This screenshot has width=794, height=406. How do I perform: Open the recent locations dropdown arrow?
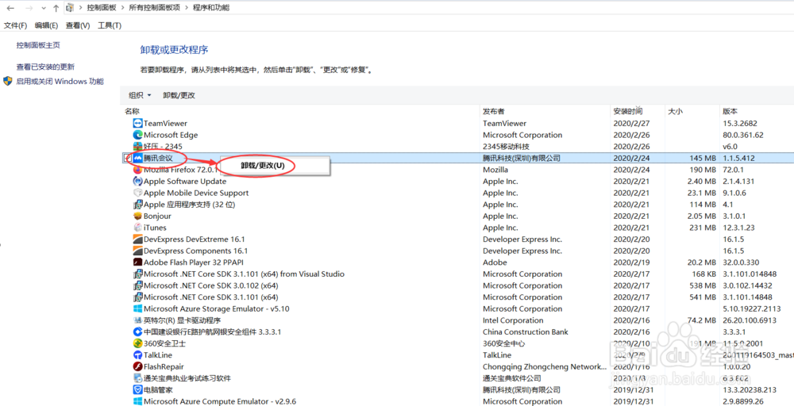tap(44, 9)
